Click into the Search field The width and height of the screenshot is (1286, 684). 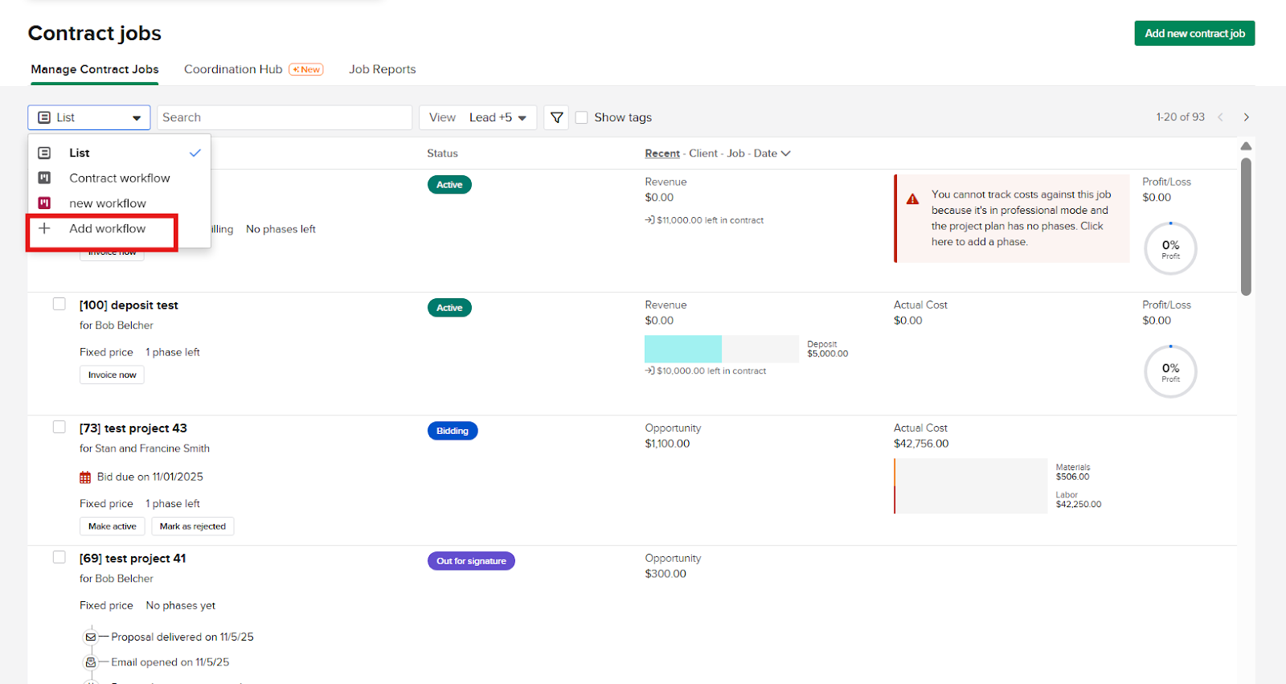click(284, 117)
